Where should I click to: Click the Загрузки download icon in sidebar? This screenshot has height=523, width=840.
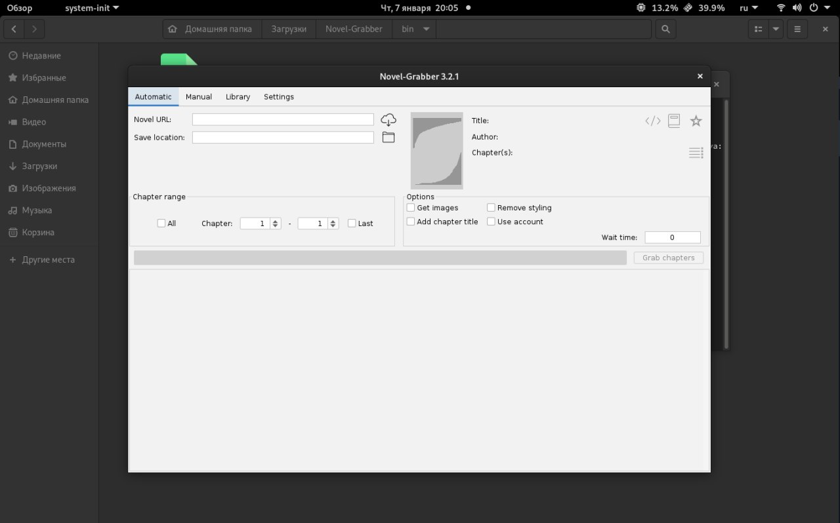[x=12, y=166]
